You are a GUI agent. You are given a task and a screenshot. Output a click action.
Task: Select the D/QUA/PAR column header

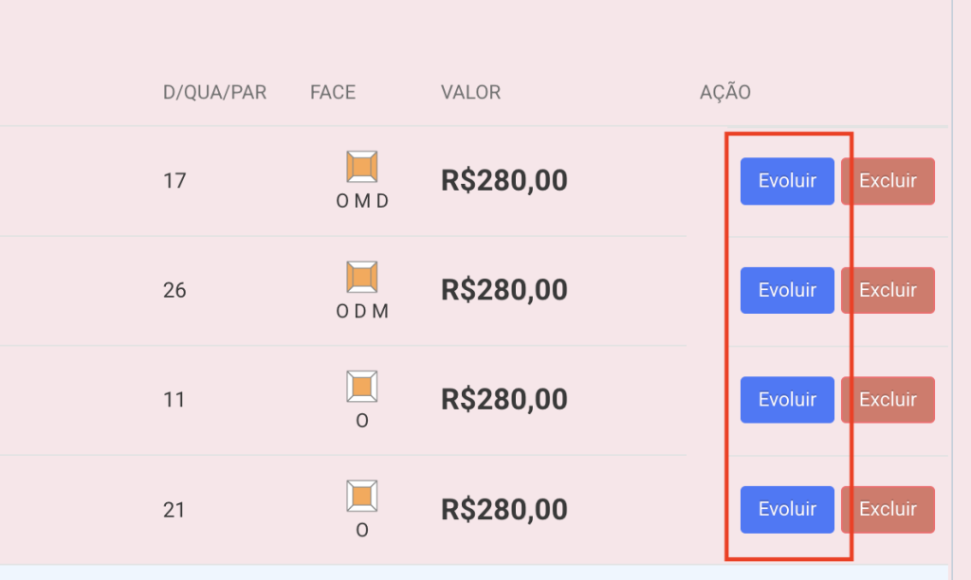coord(214,92)
